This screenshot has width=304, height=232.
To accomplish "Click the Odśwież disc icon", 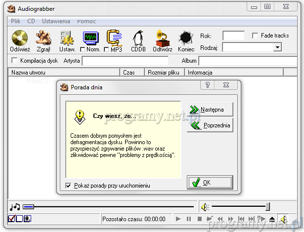I will point(20,38).
